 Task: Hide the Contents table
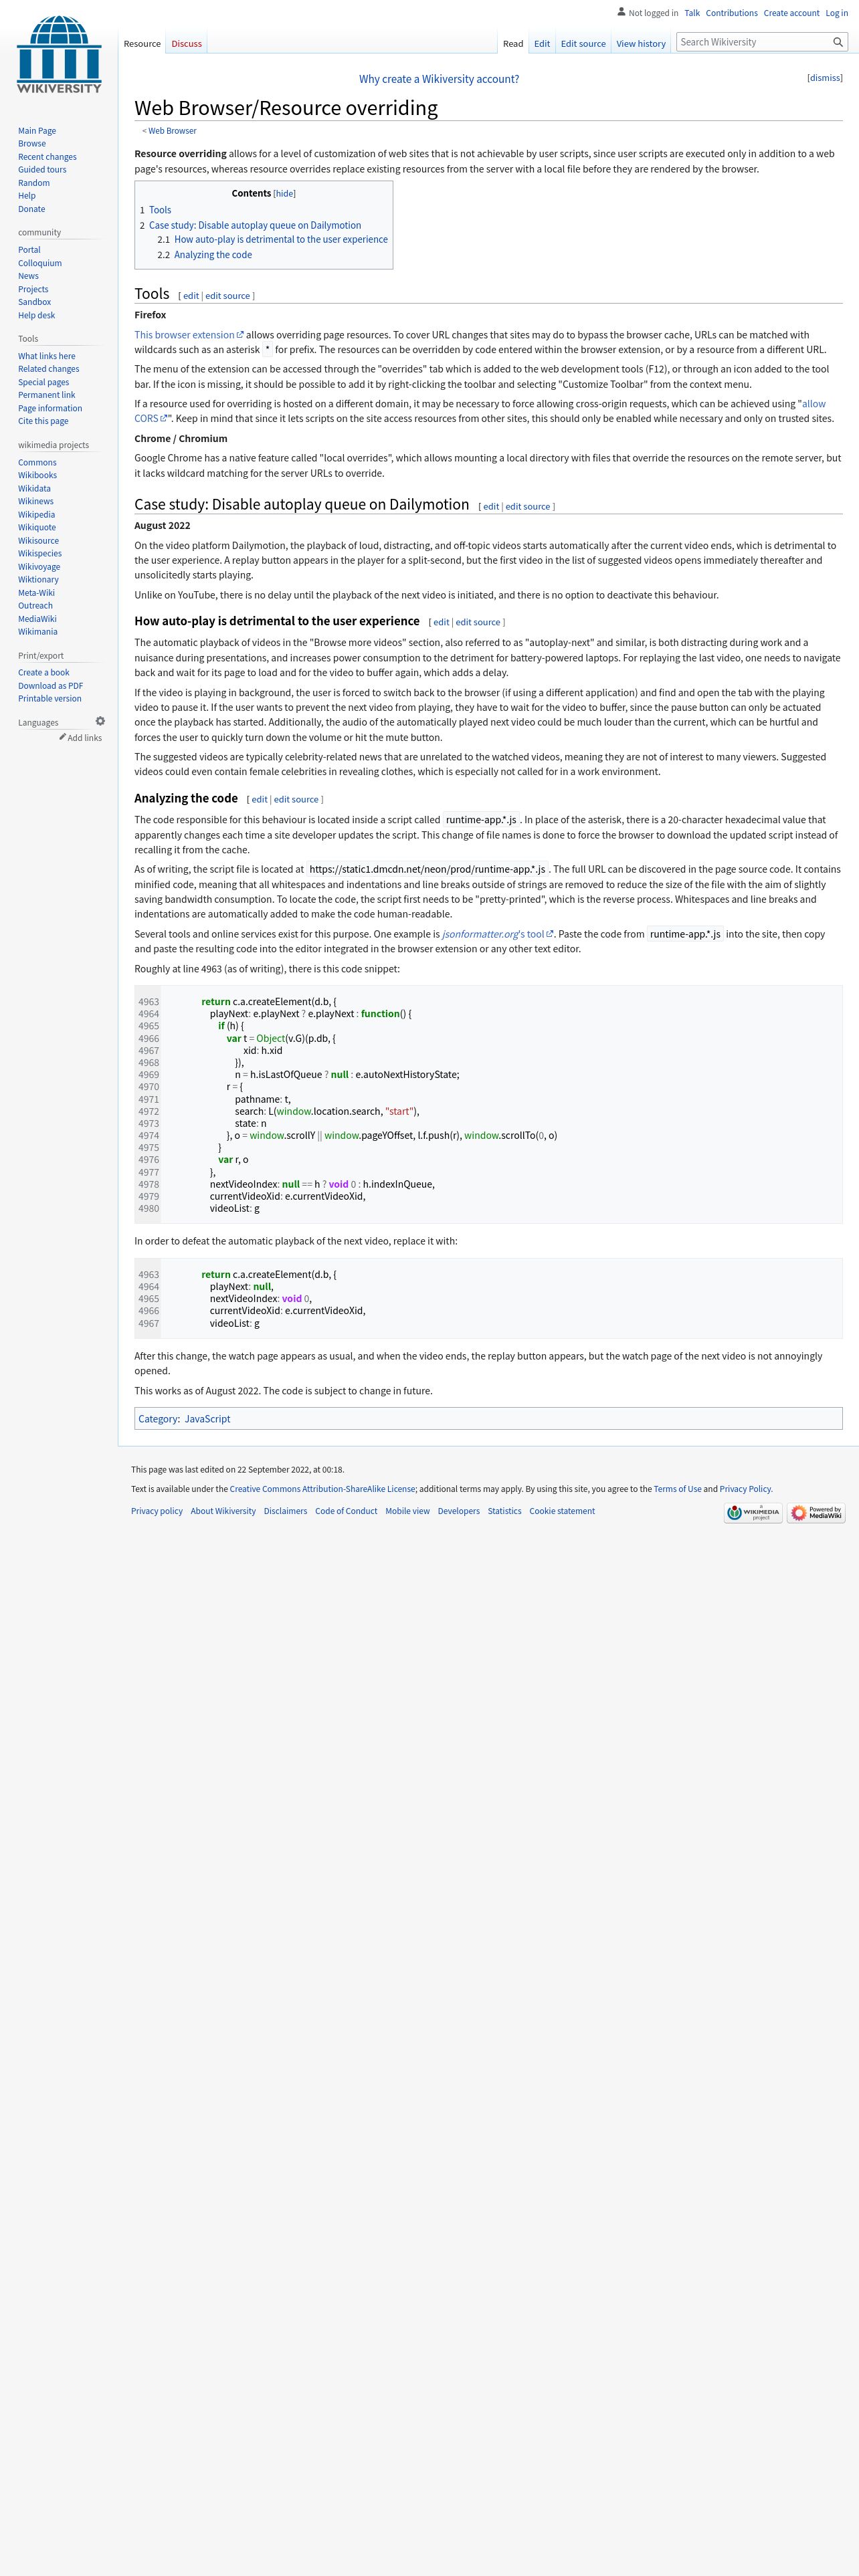(x=285, y=194)
